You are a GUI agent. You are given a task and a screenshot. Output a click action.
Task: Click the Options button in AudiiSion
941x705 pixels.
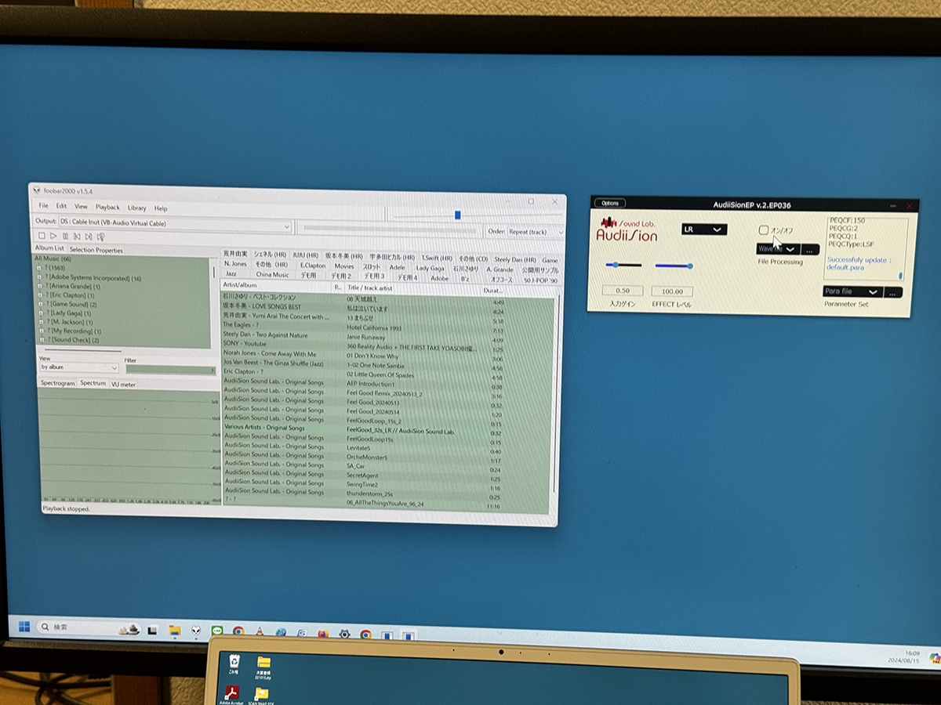tap(609, 203)
